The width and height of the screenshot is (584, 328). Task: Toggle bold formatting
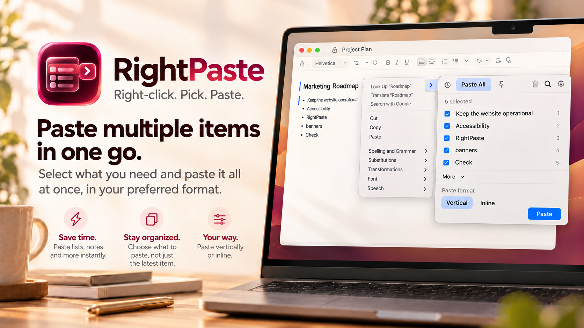pos(388,62)
